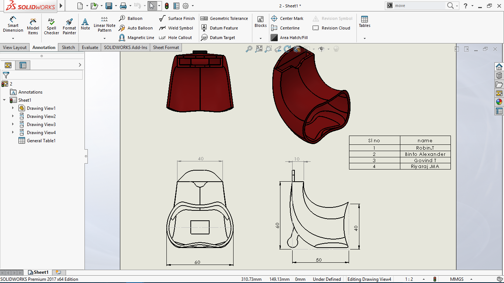Image resolution: width=504 pixels, height=283 pixels.
Task: Click the Print icon
Action: [x=123, y=6]
